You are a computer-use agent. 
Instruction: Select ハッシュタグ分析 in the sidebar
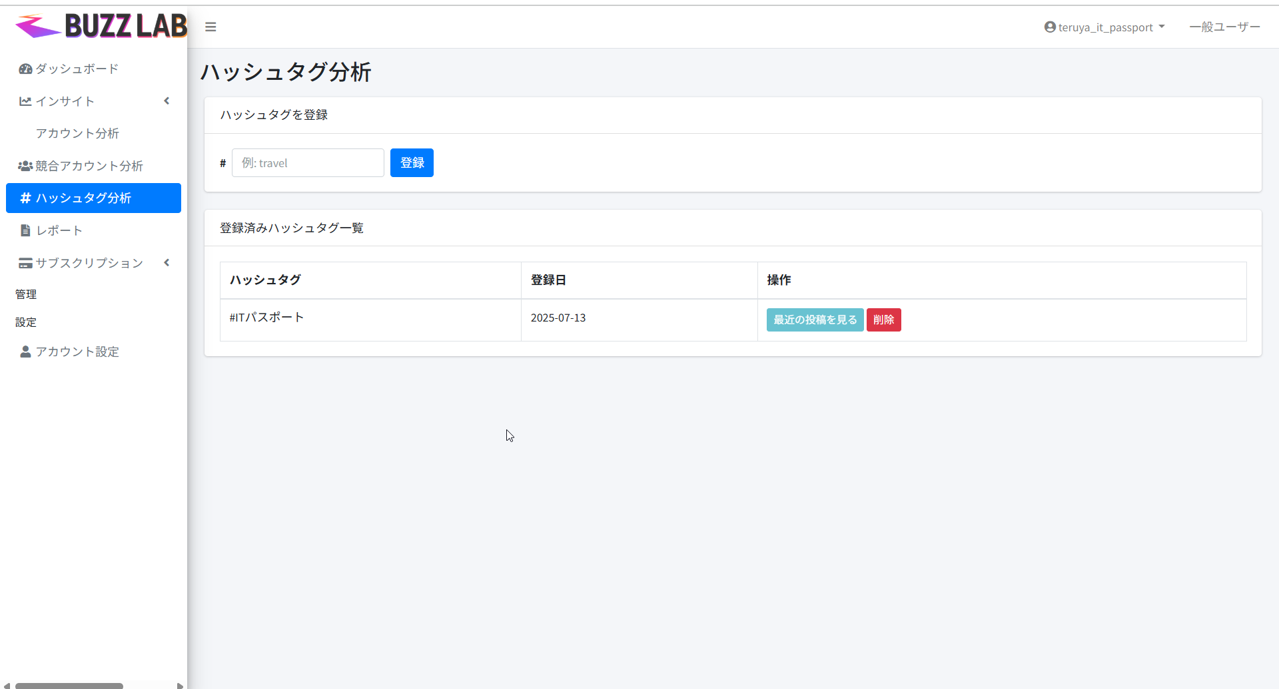pos(93,198)
